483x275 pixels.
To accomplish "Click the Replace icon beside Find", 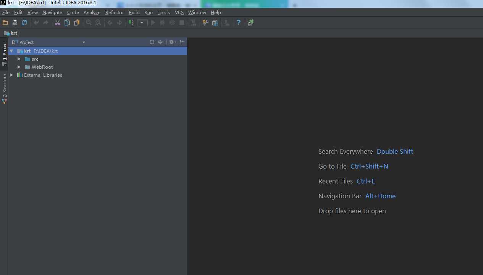I will [x=98, y=23].
